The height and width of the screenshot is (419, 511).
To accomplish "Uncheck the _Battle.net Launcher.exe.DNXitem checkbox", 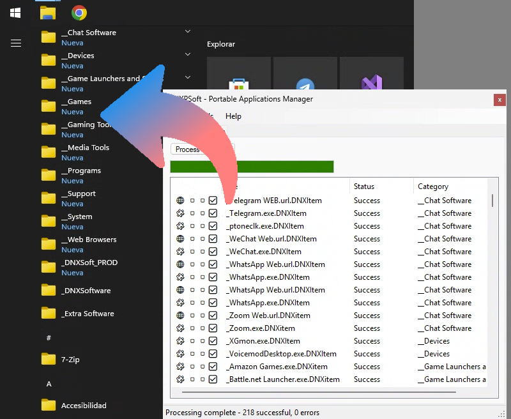I will pyautogui.click(x=213, y=379).
